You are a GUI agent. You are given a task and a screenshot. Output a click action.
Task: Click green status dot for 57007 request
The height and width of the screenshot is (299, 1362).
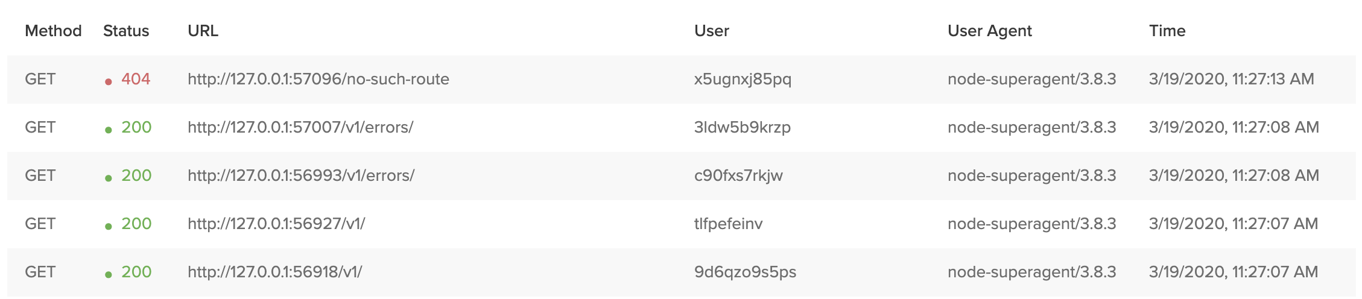coord(109,130)
